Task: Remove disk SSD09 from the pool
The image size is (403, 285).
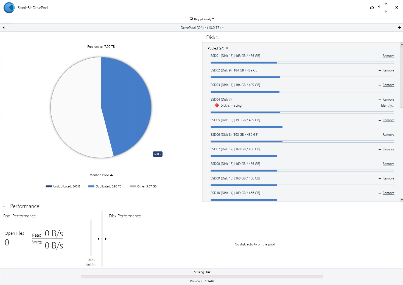Action: click(x=388, y=178)
